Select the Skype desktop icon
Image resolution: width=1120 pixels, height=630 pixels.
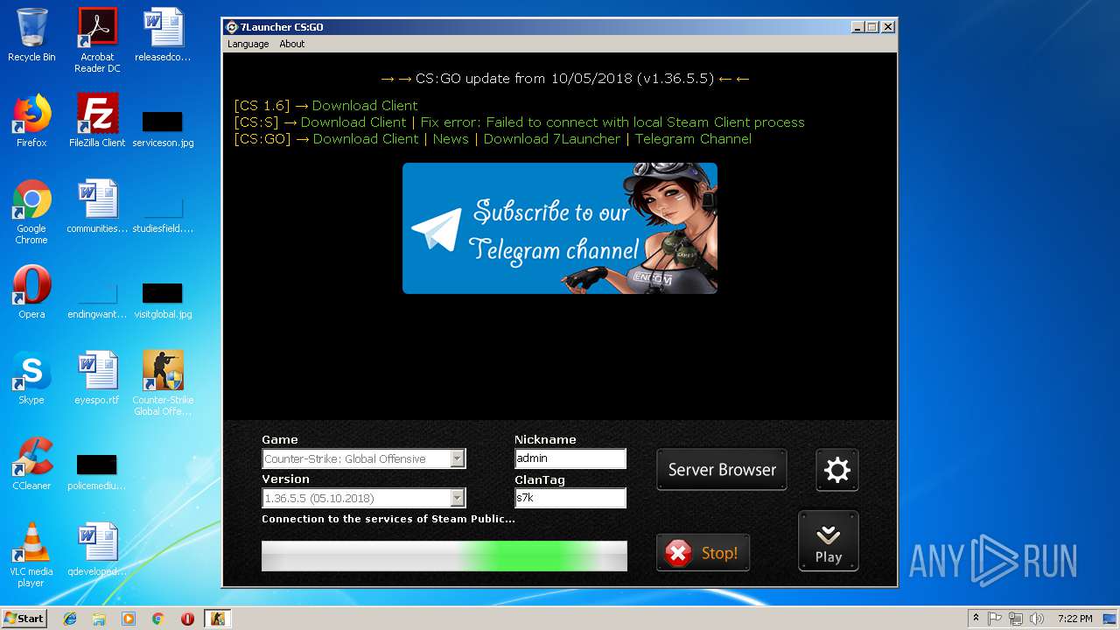pyautogui.click(x=31, y=378)
